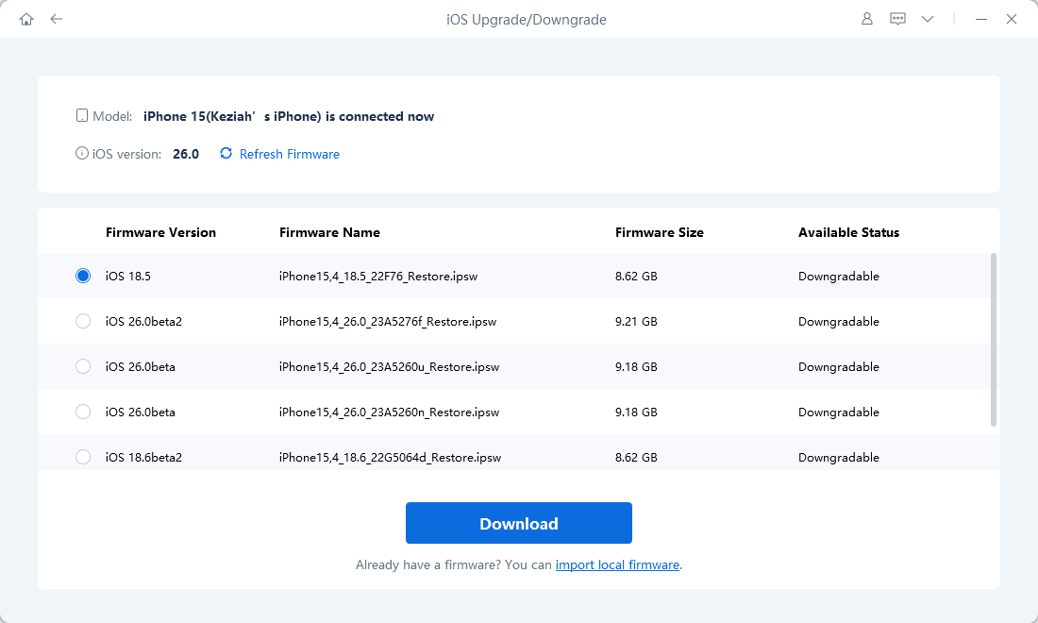Screen dimensions: 1038x623
Task: Go to the home screen icon
Action: pos(26,19)
